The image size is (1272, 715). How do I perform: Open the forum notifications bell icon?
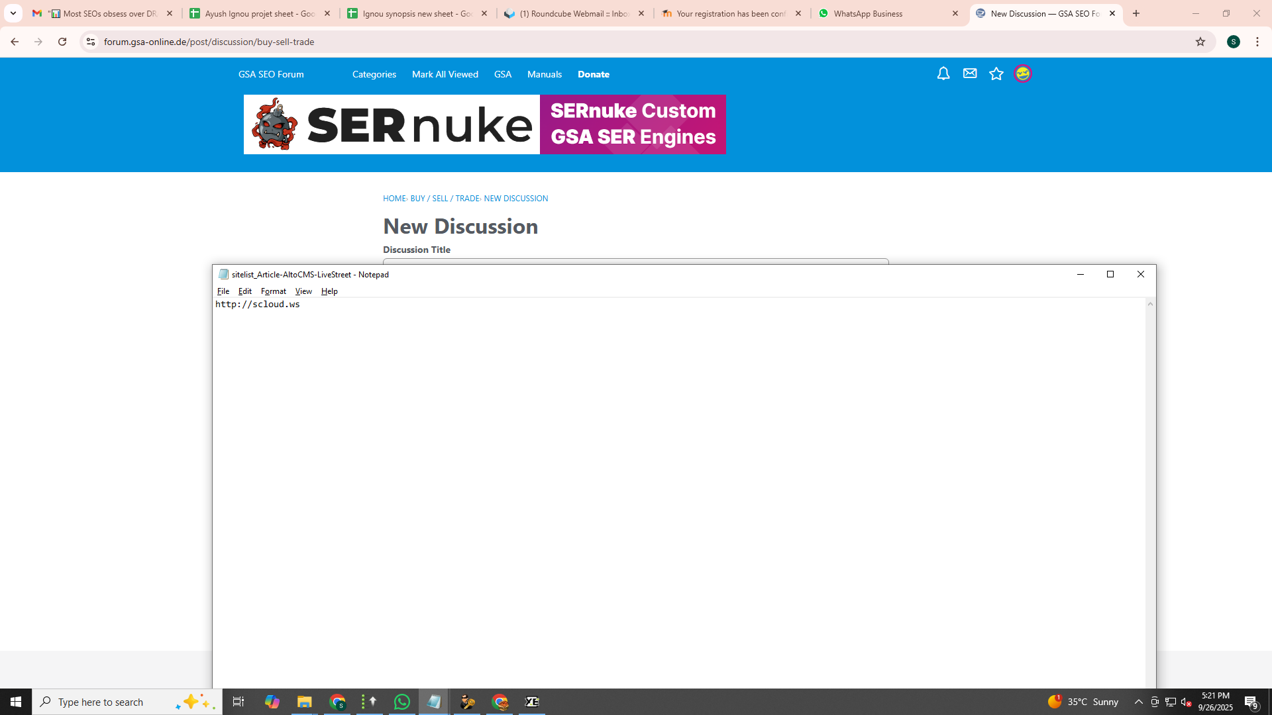pyautogui.click(x=943, y=74)
